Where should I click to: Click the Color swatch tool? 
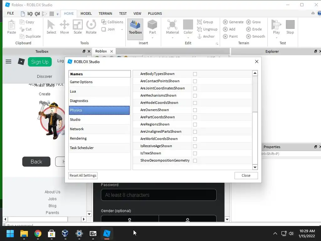[x=188, y=24]
